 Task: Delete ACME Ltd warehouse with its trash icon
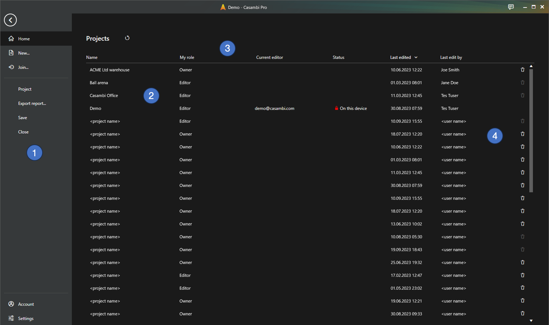point(523,69)
